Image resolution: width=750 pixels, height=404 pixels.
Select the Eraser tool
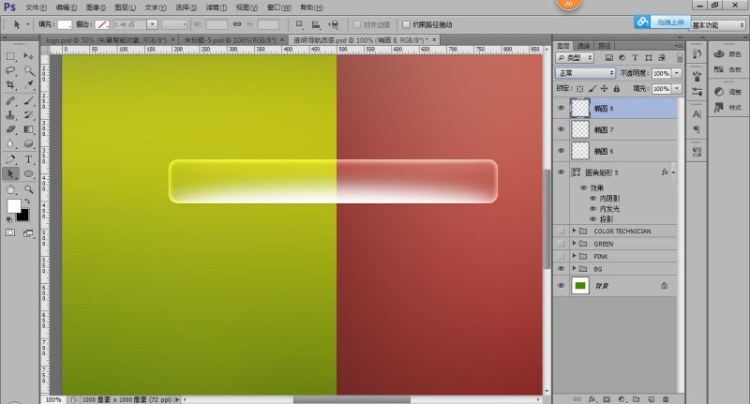click(x=10, y=129)
